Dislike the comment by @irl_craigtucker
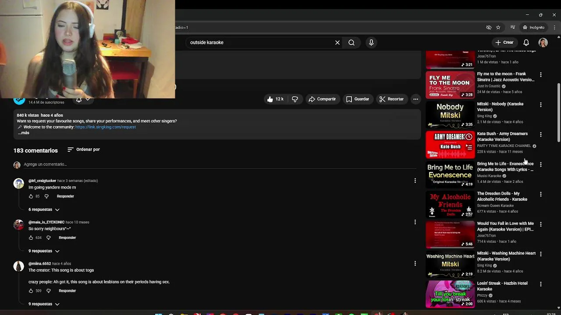Viewport: 561px width, 315px height. (x=46, y=196)
